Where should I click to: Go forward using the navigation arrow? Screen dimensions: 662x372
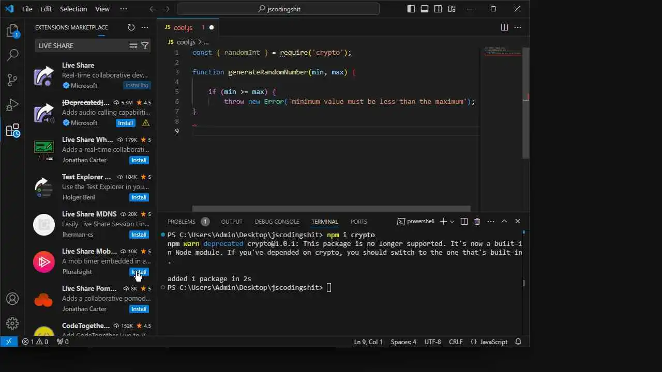(166, 9)
